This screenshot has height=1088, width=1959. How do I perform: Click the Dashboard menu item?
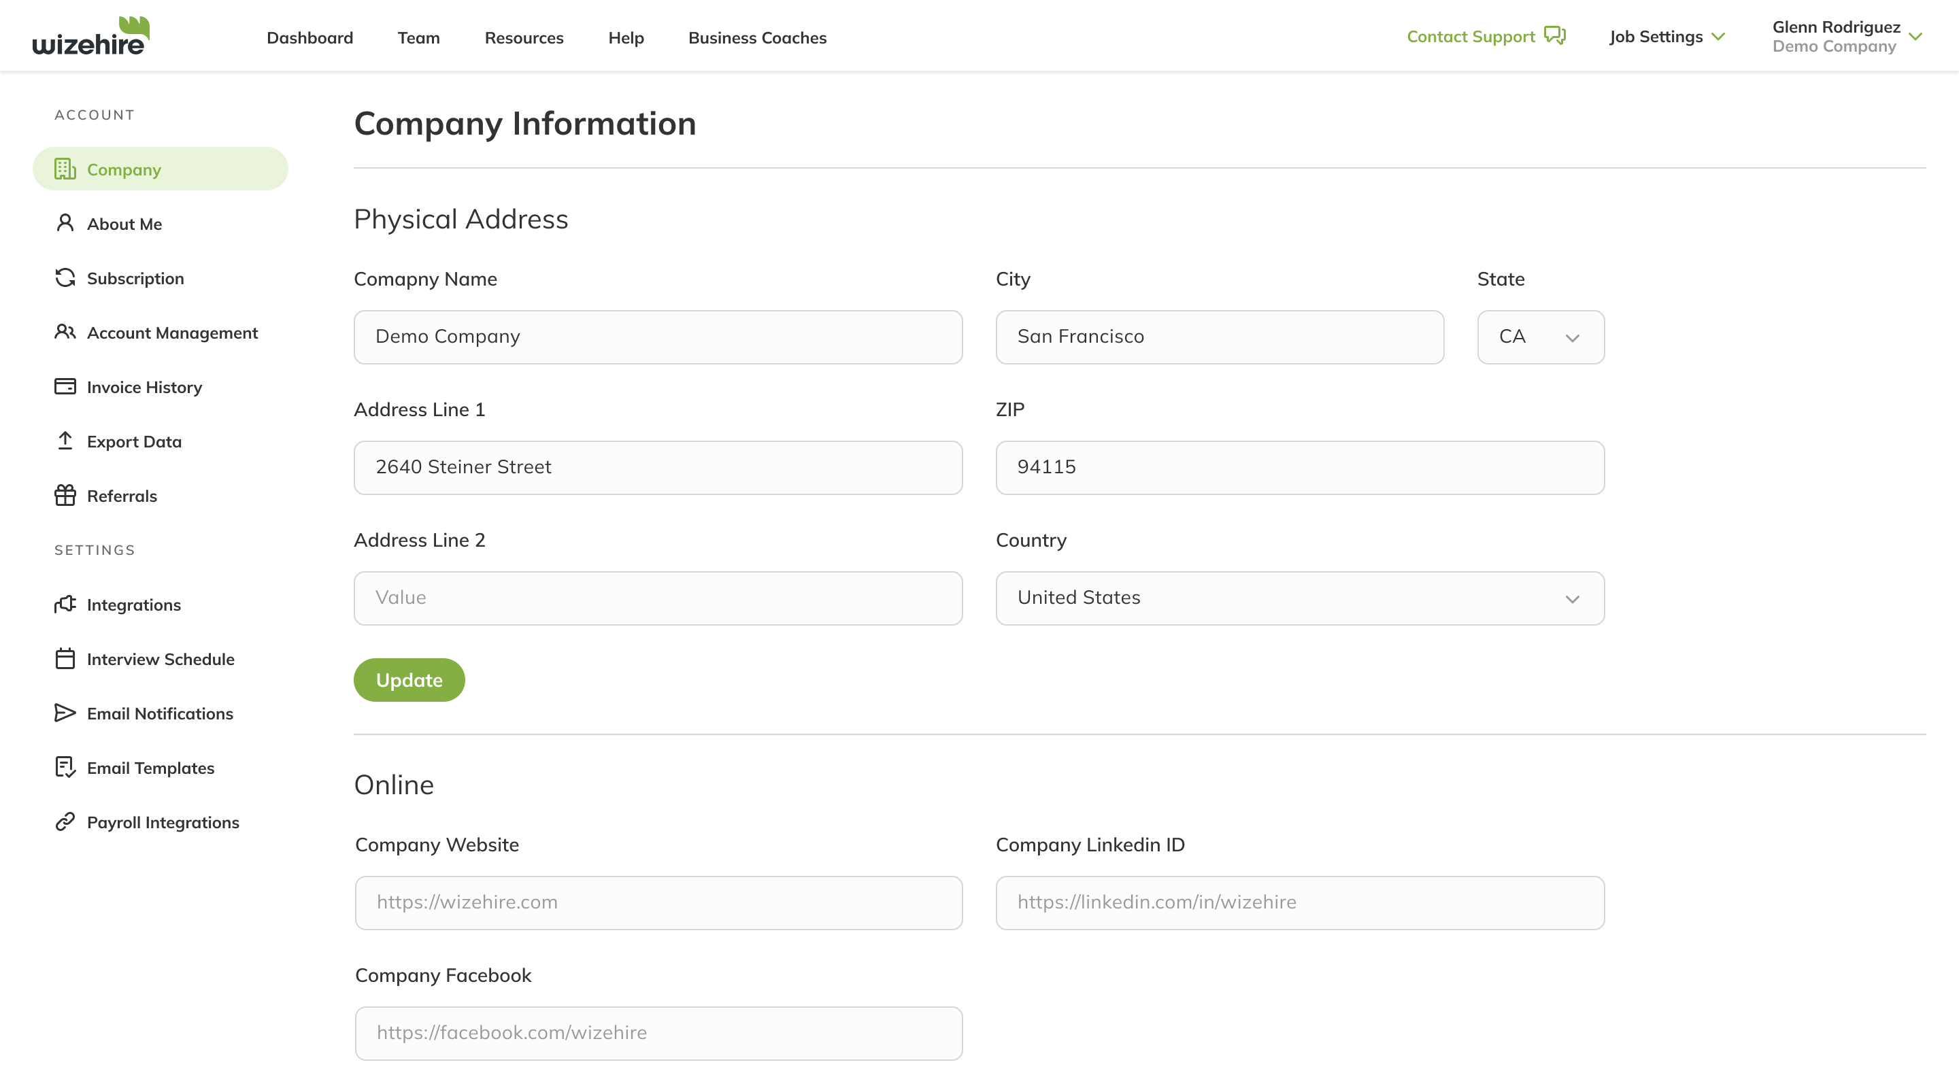[309, 36]
